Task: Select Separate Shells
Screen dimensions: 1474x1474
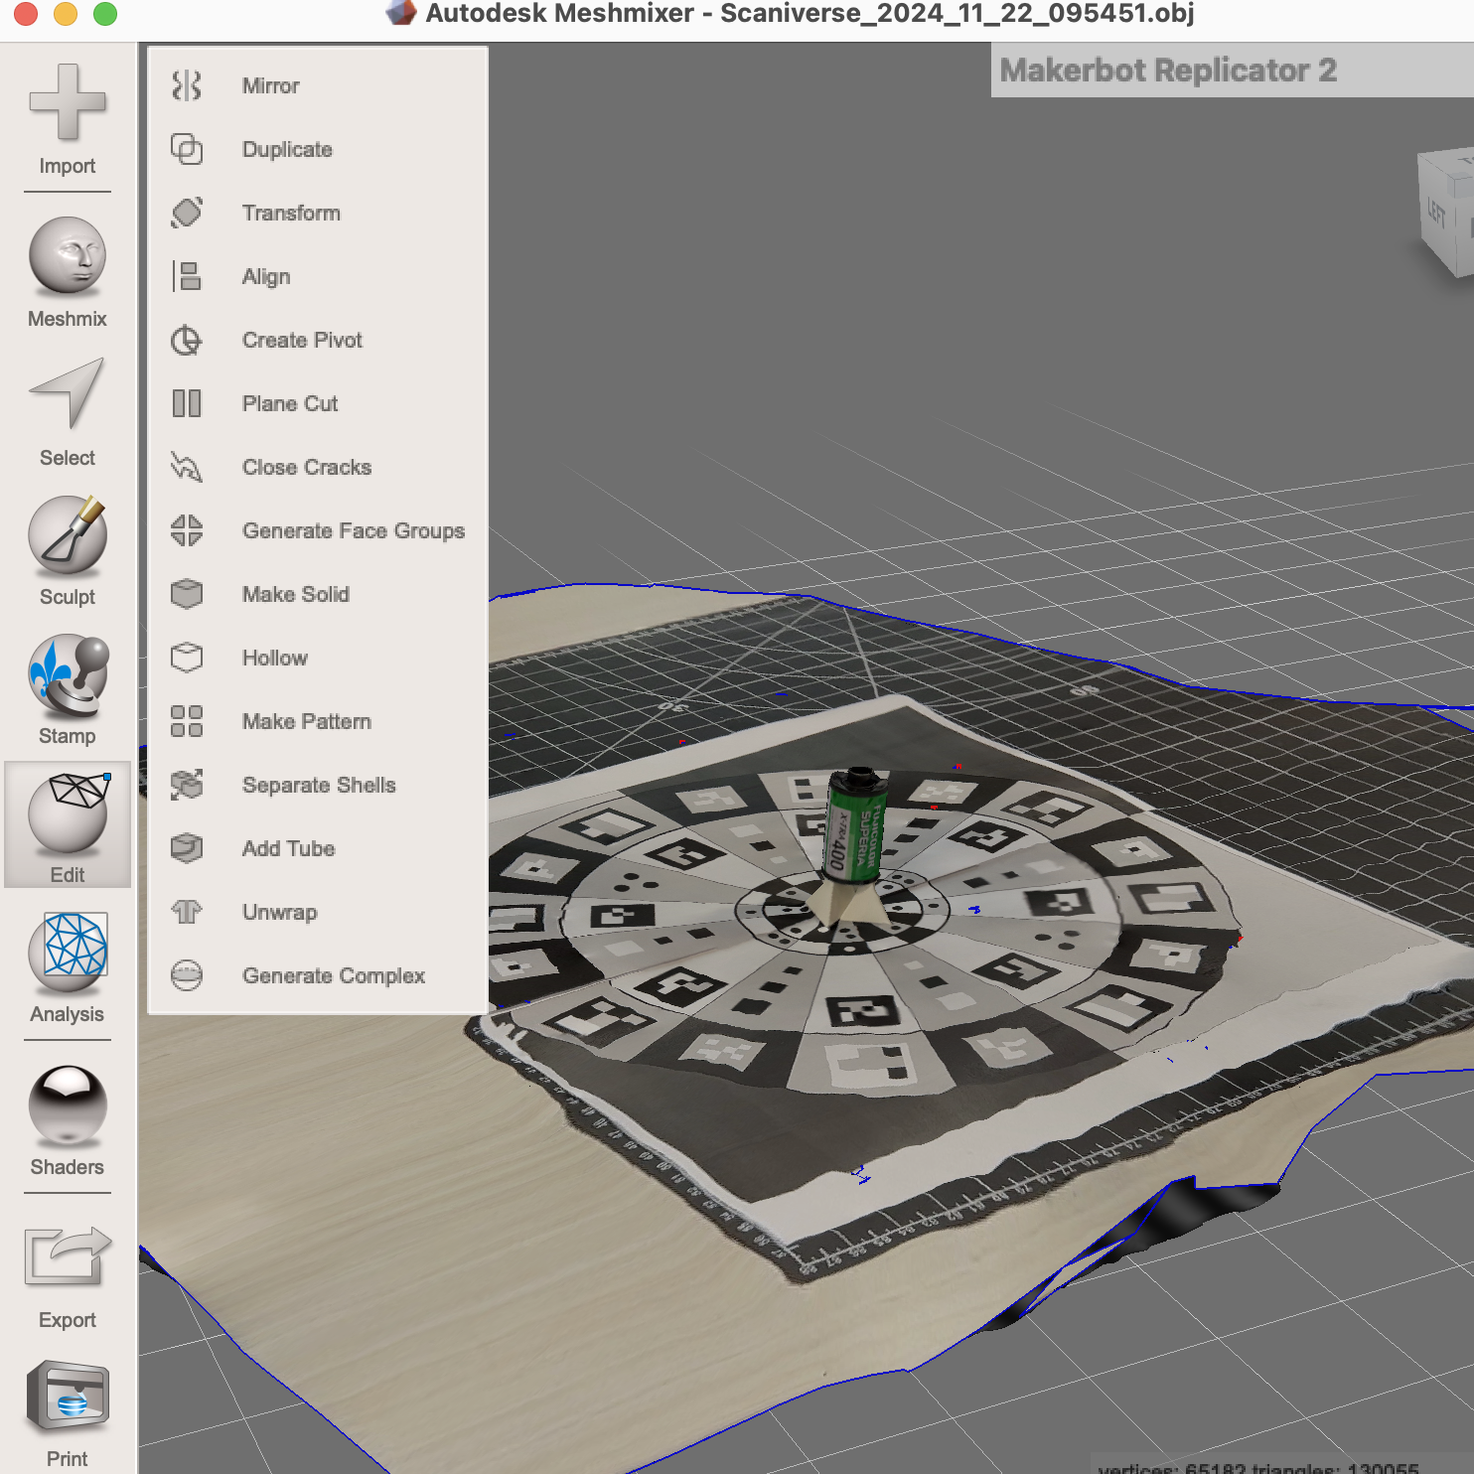Action: 318,785
